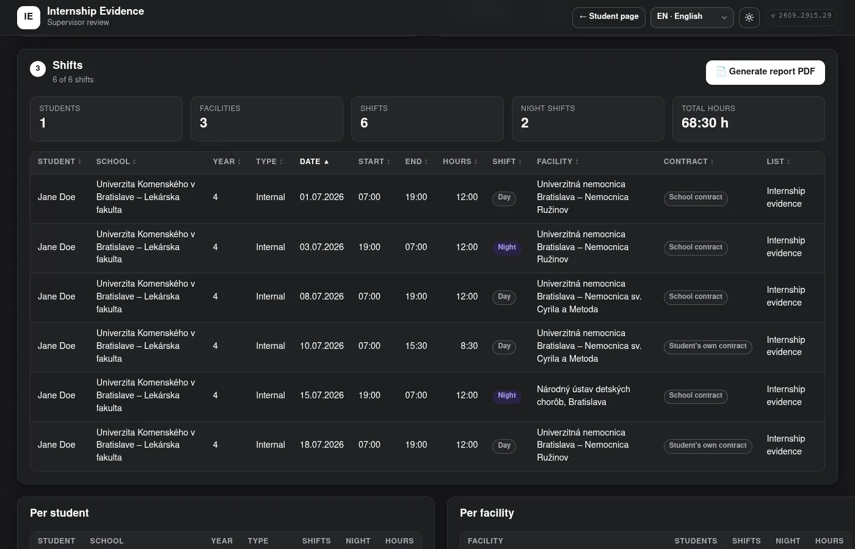Click Národný ústav detských chorôb facility
The width and height of the screenshot is (855, 549).
coord(583,395)
